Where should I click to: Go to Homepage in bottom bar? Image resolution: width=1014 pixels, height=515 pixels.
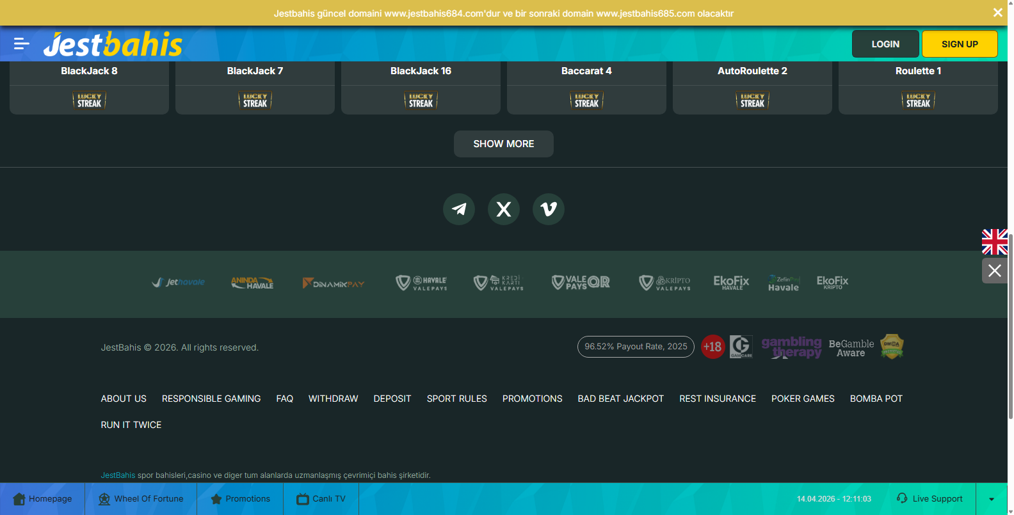pyautogui.click(x=42, y=499)
